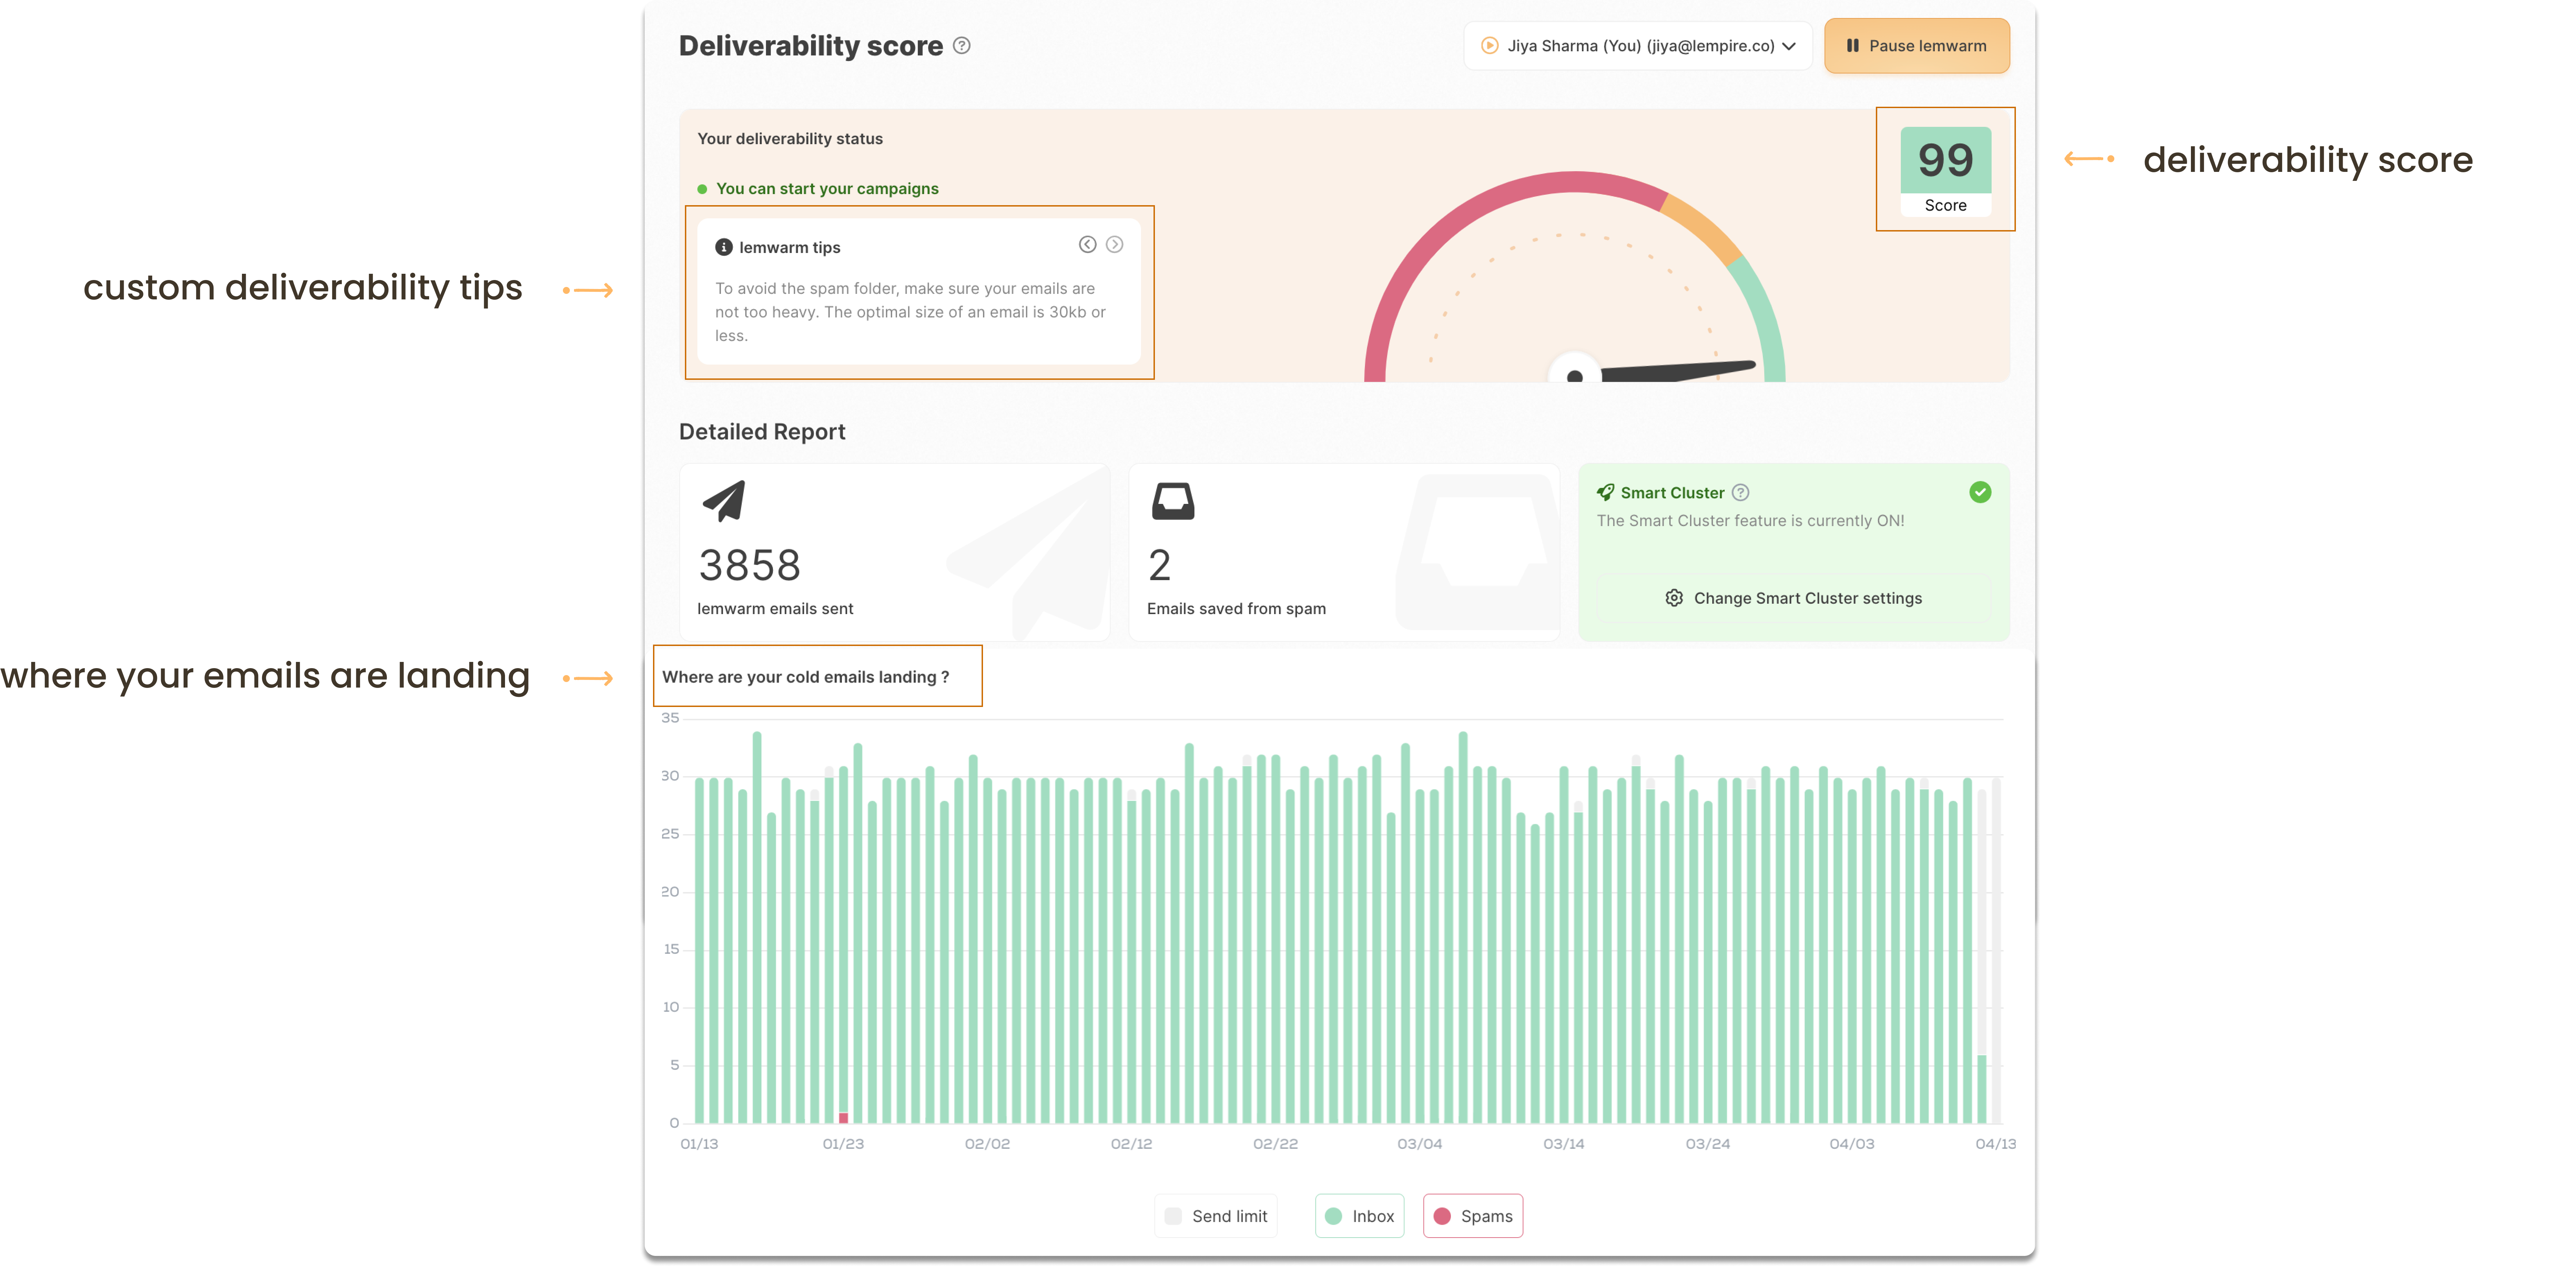Image resolution: width=2576 pixels, height=1267 pixels.
Task: Click the info icon beside lemwarm tips
Action: click(x=724, y=247)
